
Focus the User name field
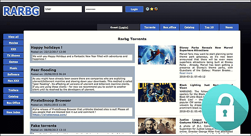click(63, 9)
